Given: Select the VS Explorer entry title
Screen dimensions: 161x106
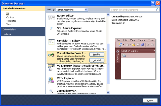Looking at the screenshot, I should click(81, 66).
